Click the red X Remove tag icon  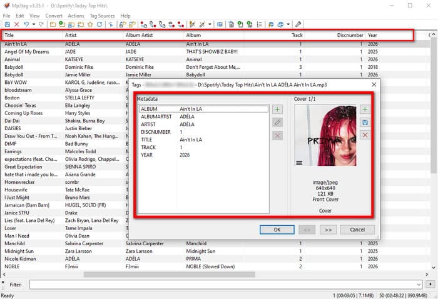pyautogui.click(x=16, y=24)
